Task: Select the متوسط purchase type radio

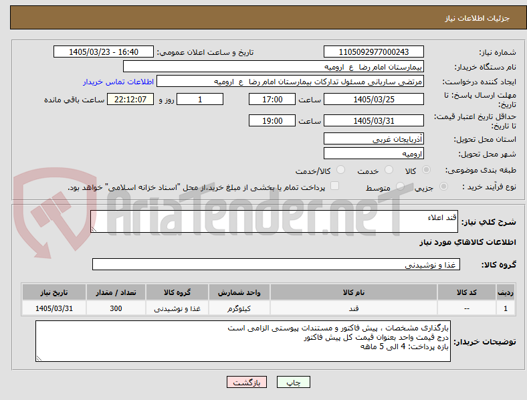Action: coord(400,186)
